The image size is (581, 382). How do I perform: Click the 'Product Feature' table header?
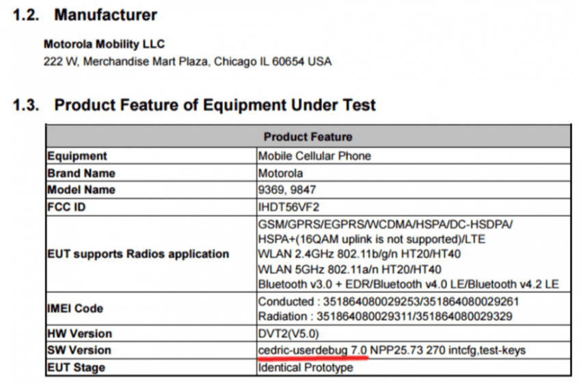(x=308, y=137)
